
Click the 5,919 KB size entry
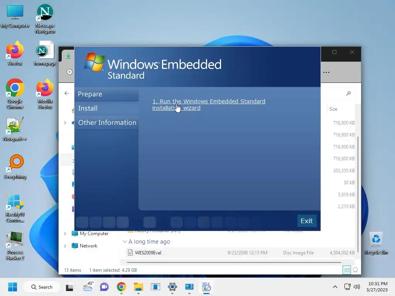(x=346, y=195)
